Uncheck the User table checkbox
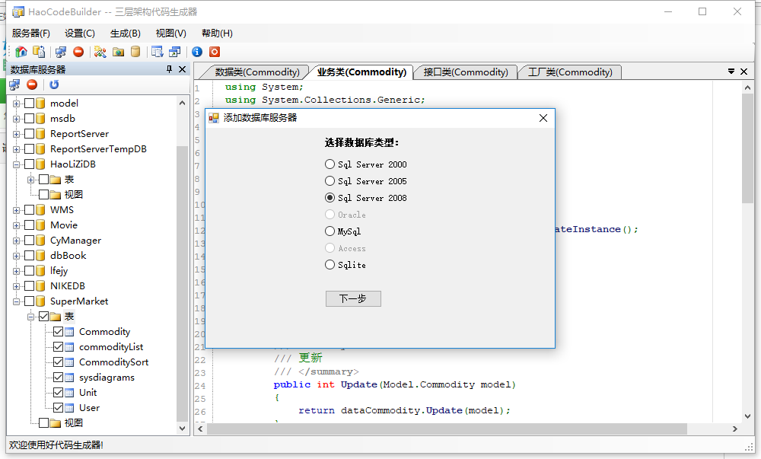Image resolution: width=761 pixels, height=459 pixels. coord(59,407)
